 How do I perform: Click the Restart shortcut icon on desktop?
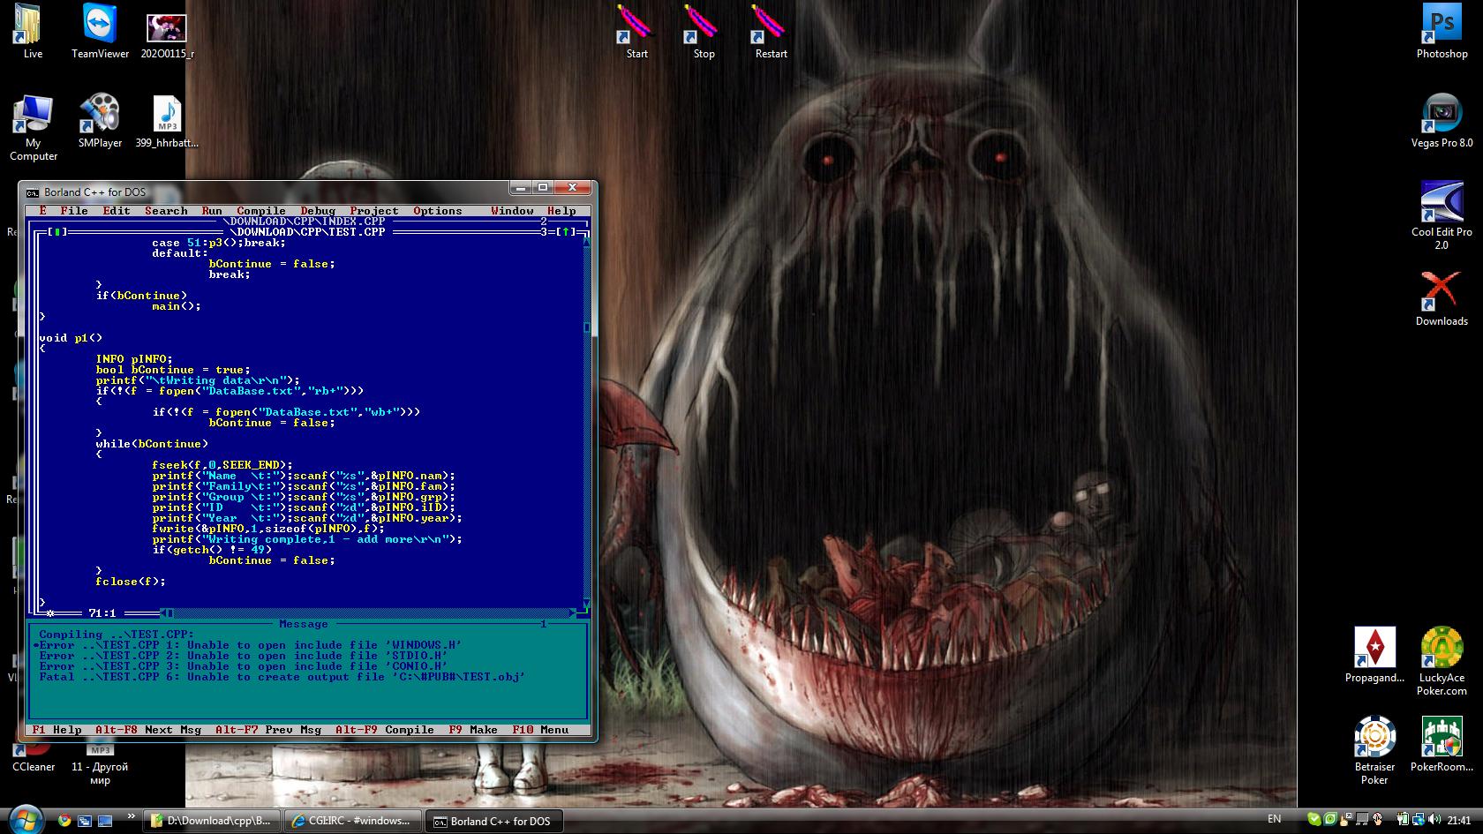coord(771,32)
